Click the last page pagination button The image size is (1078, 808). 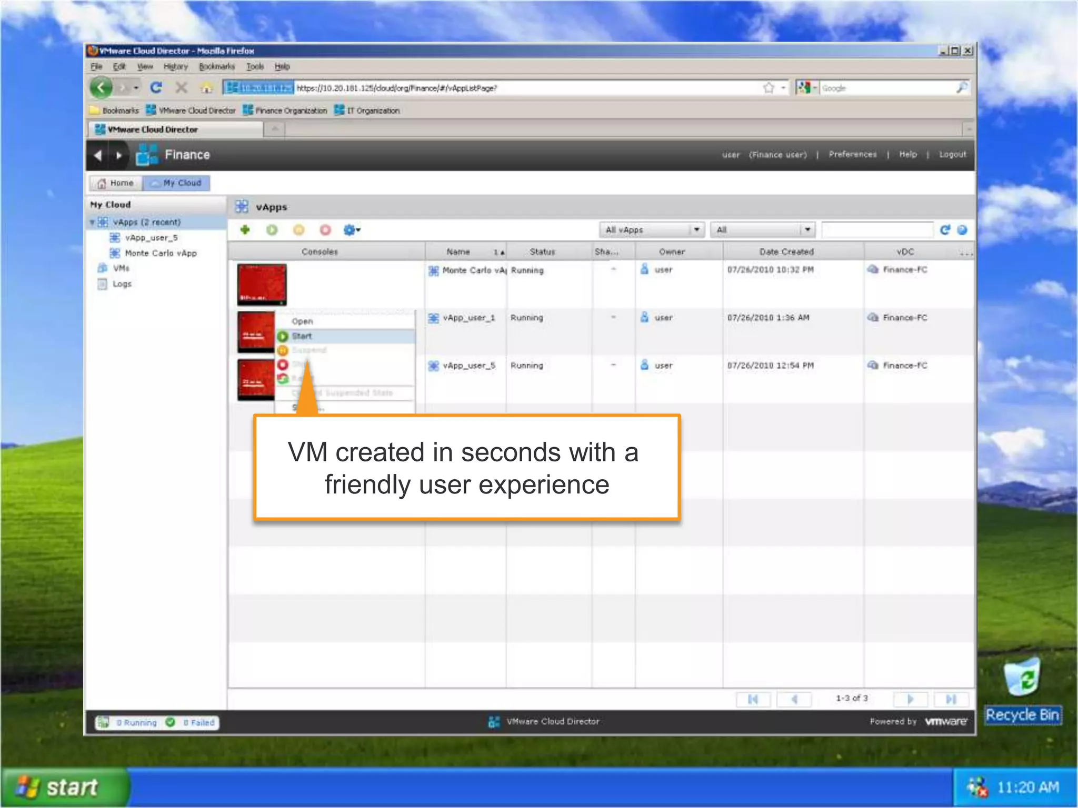point(951,699)
